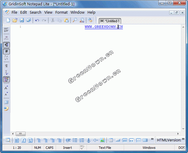Insert an anchor with the anchor icon

[89, 140]
